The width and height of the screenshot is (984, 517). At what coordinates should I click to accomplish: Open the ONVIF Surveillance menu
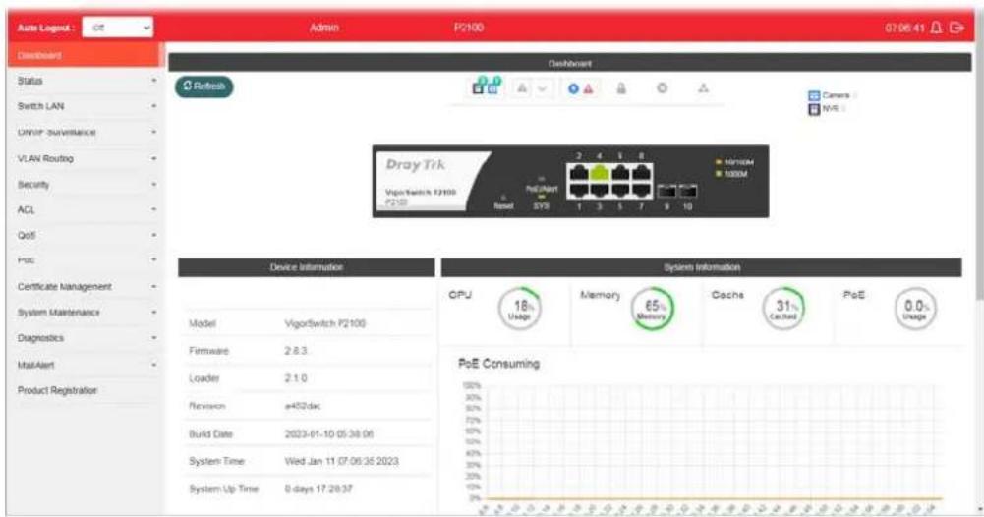(x=85, y=133)
